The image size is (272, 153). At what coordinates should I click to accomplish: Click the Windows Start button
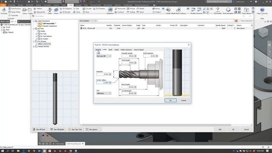[x=3, y=151]
